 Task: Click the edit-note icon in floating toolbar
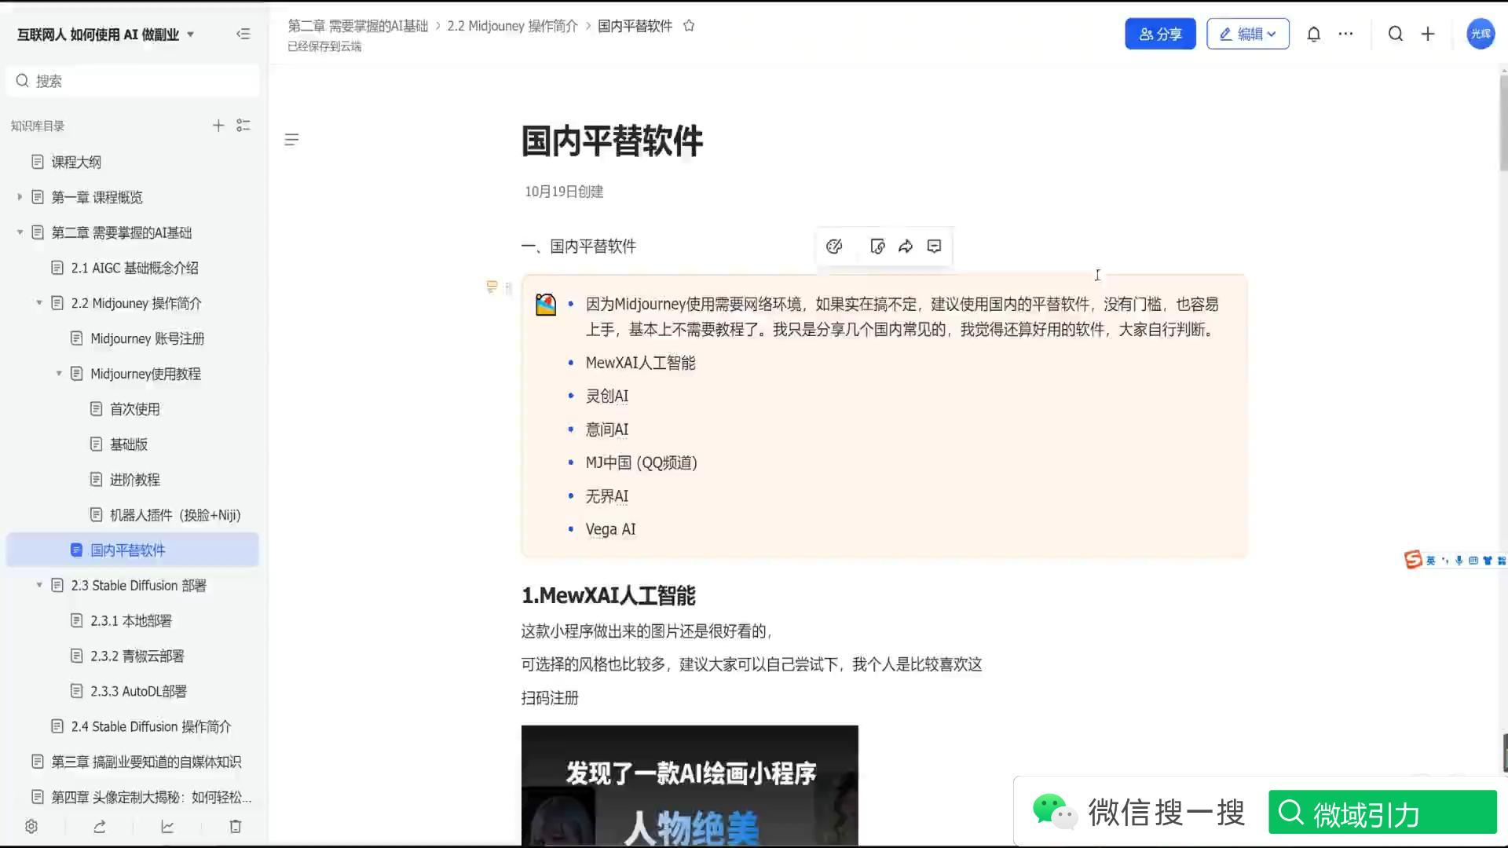(877, 247)
